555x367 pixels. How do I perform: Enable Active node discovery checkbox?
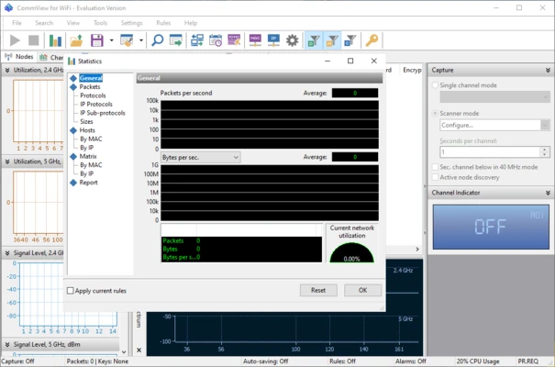coord(436,177)
